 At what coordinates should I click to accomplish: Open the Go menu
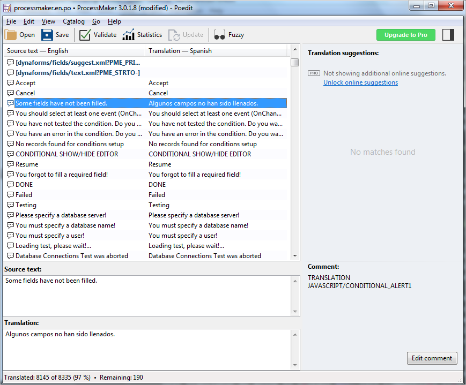click(96, 21)
